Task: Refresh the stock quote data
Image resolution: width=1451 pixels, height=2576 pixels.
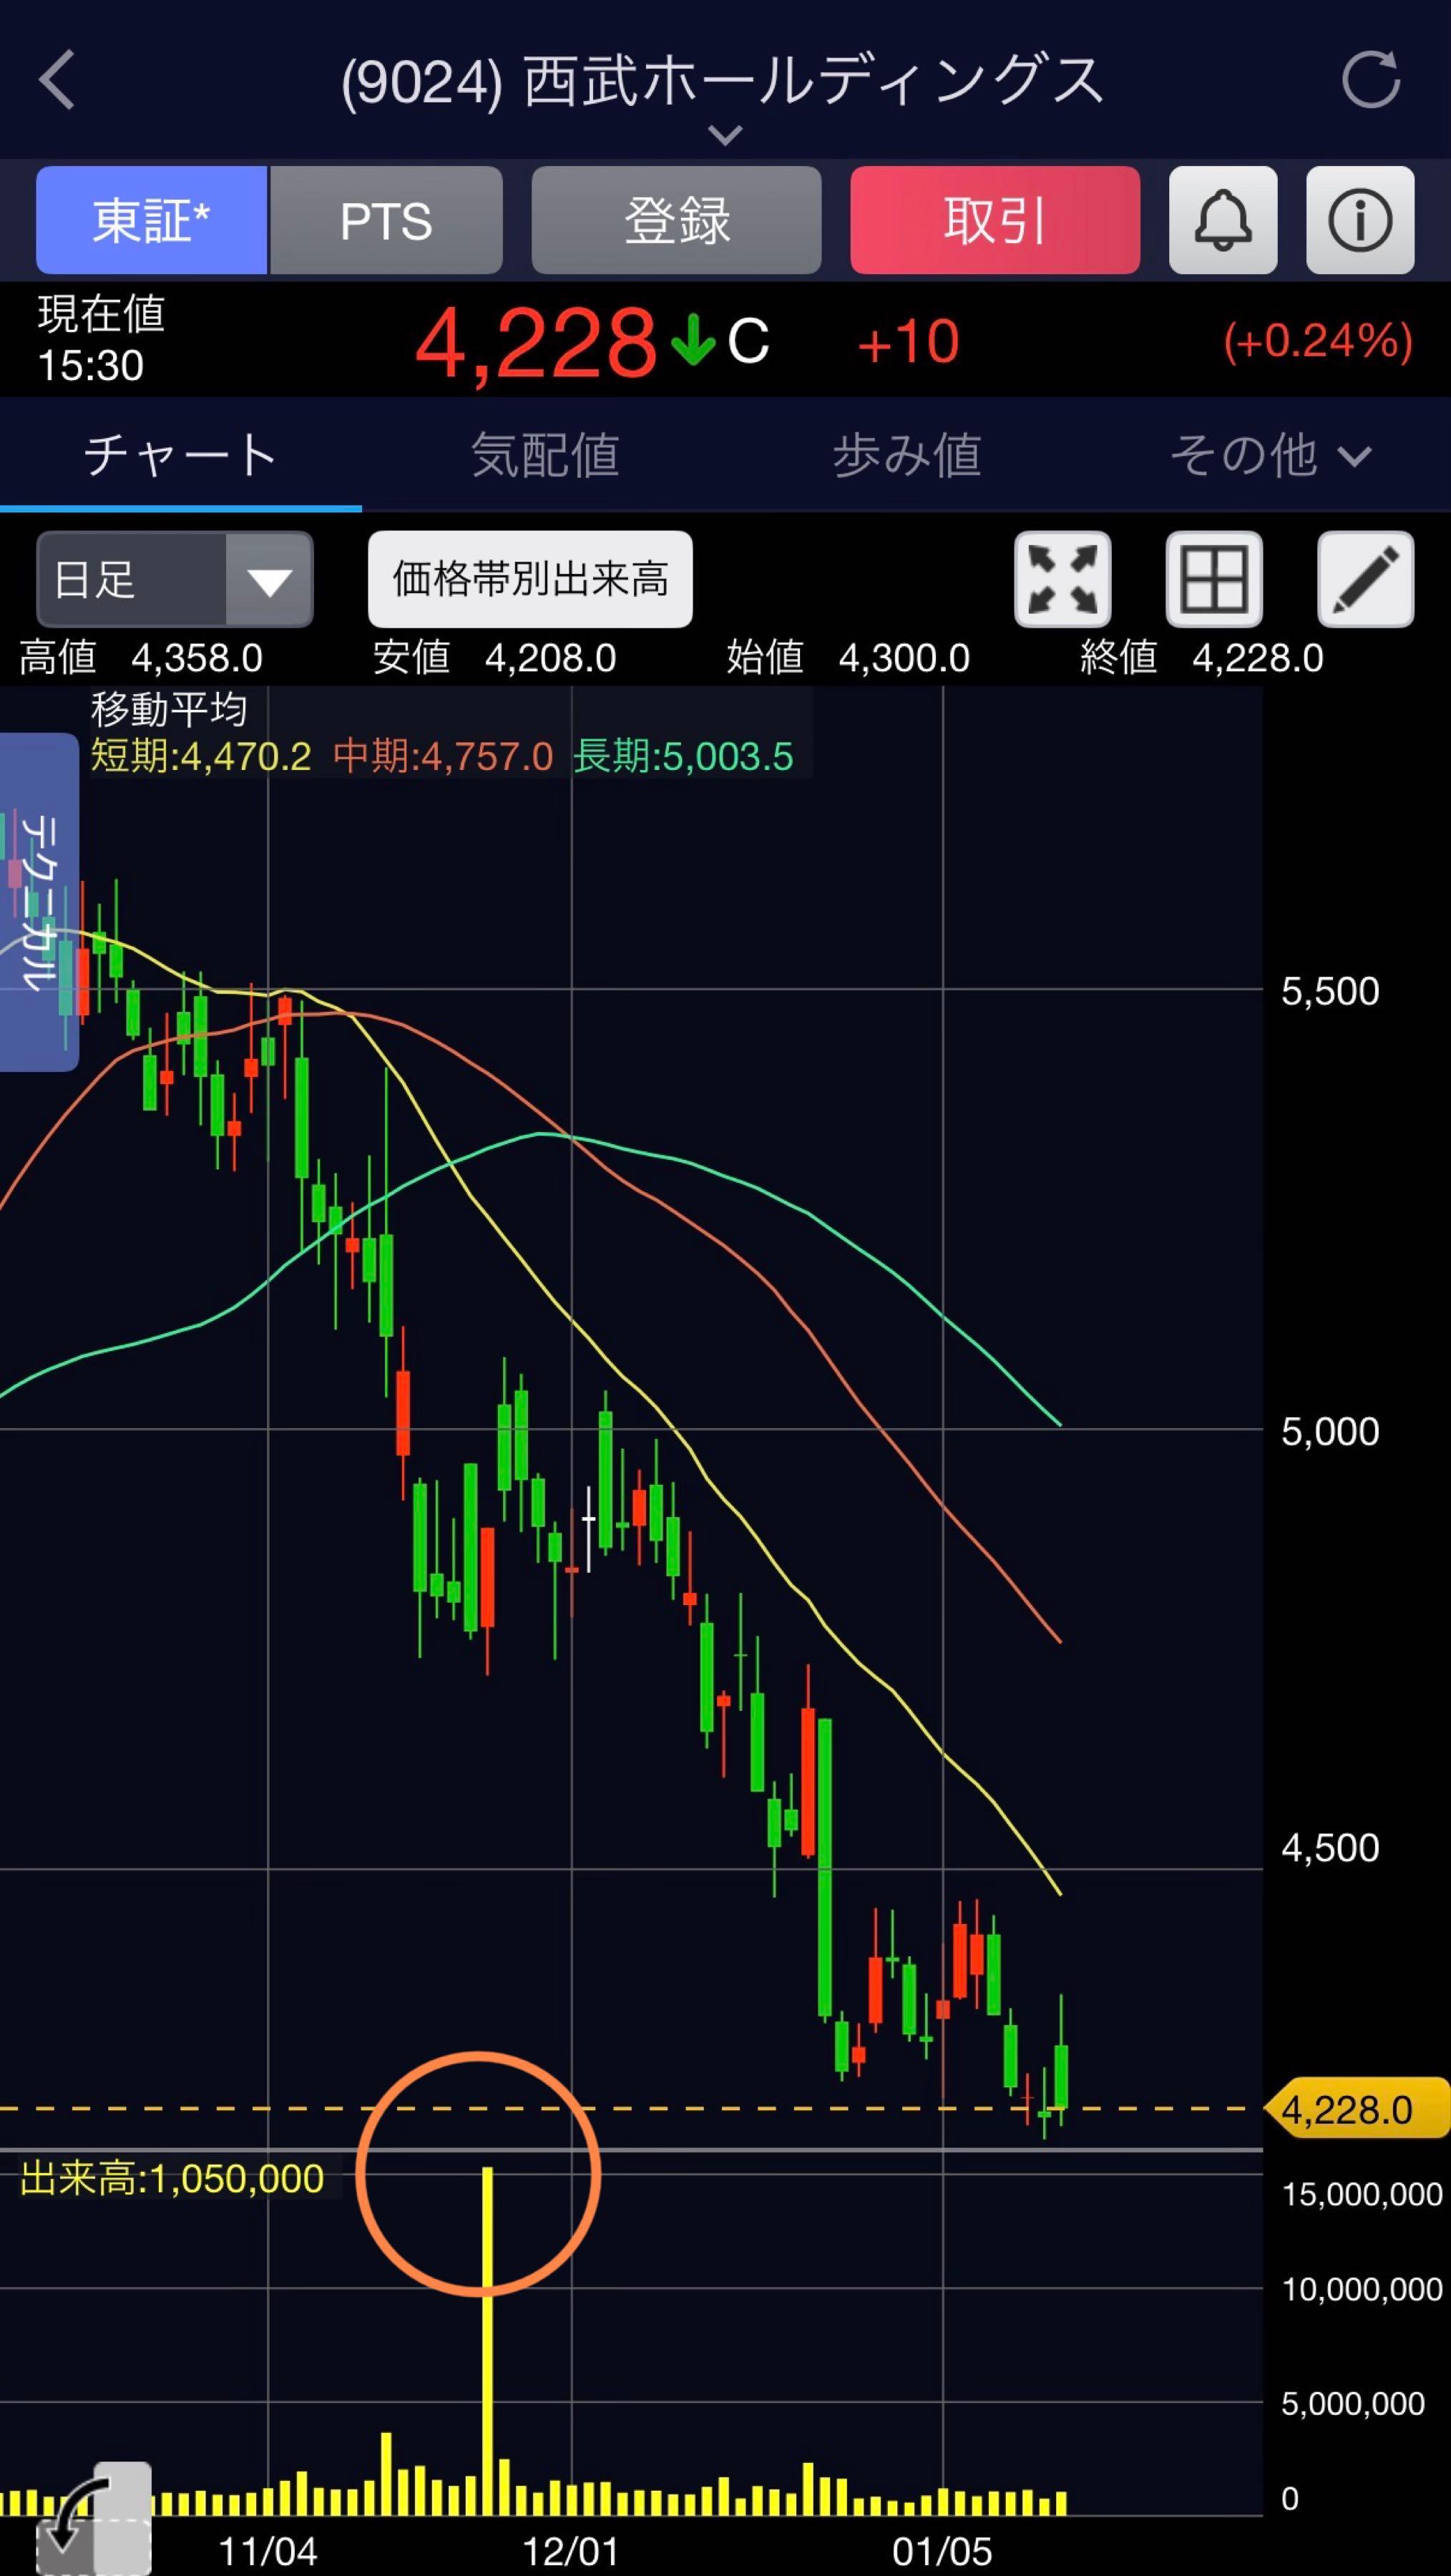Action: coord(1370,80)
